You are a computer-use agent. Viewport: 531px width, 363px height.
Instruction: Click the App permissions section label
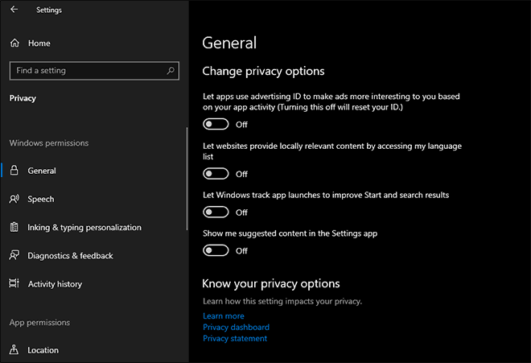click(x=39, y=322)
